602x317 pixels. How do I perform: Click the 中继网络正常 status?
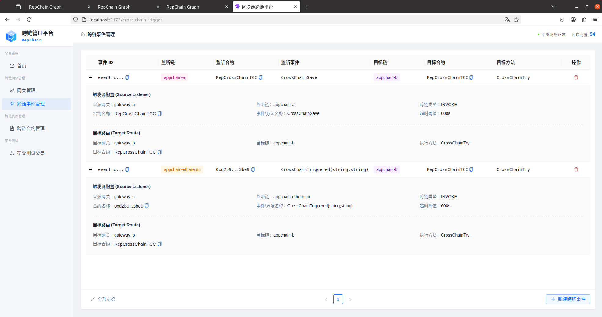pyautogui.click(x=551, y=34)
